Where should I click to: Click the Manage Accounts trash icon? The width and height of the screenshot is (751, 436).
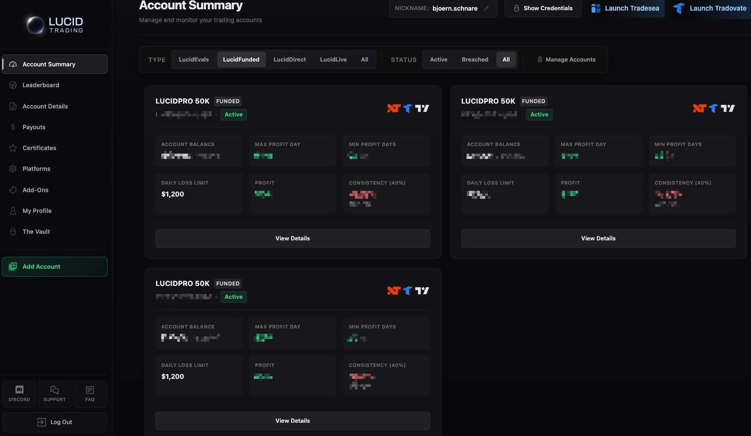(540, 59)
